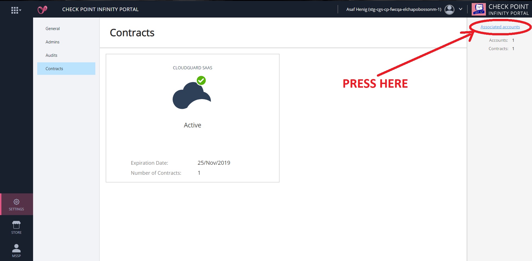532x261 pixels.
Task: Select the General menu item
Action: tap(53, 29)
